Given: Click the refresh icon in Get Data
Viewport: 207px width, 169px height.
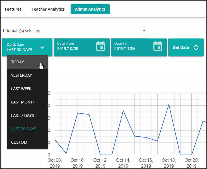Looking at the screenshot, I should pyautogui.click(x=196, y=47).
